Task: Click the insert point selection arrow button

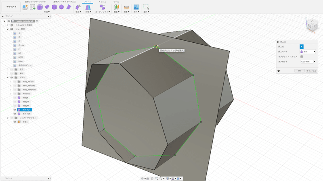Action: tap(301, 46)
